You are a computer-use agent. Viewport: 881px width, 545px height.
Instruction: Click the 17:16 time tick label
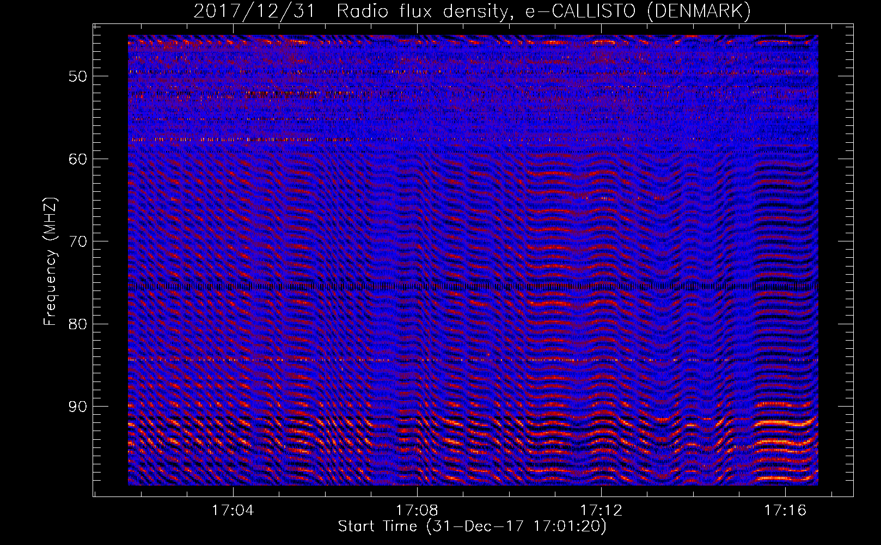[785, 511]
